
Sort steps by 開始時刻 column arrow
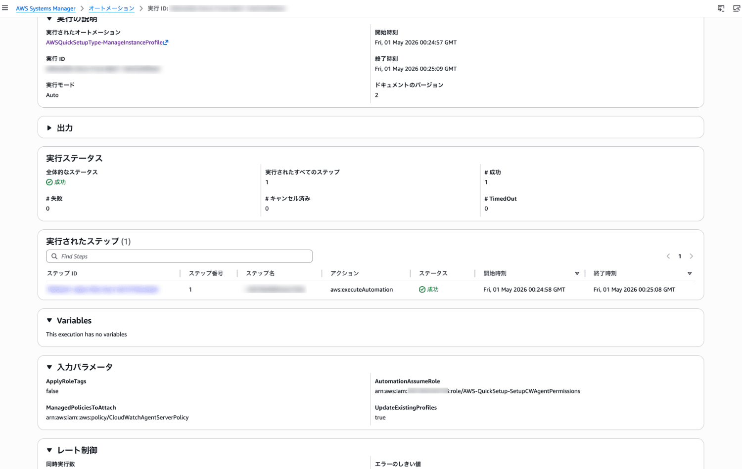coord(577,273)
